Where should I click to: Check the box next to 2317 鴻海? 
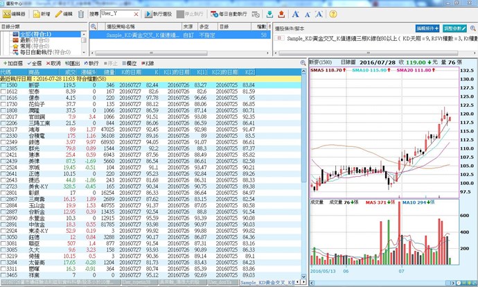[x=4, y=129]
